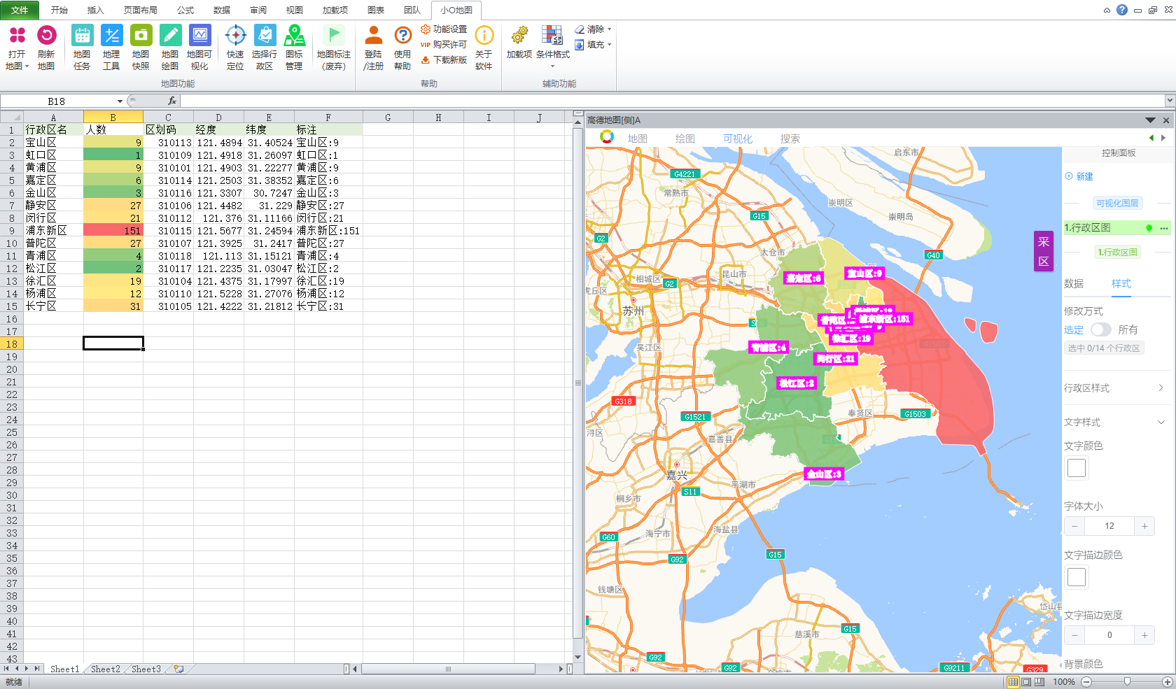Open the 文件 (File) tab
Viewport: 1176px width, 689px height.
(20, 10)
